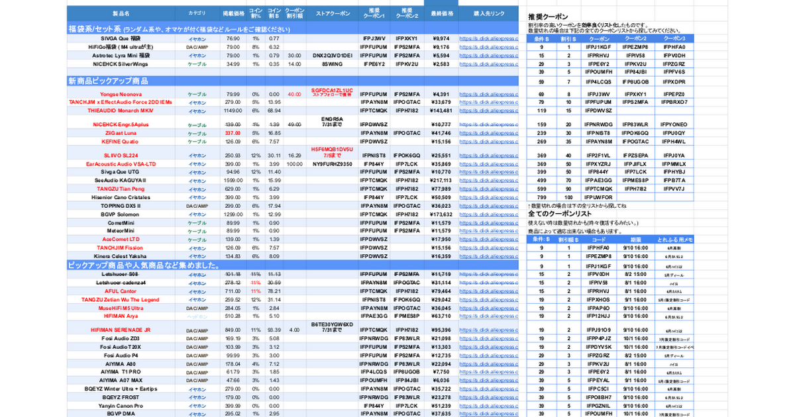Click the 新商品ピックアップ商品 section heading
The height and width of the screenshot is (417, 795).
[x=108, y=81]
